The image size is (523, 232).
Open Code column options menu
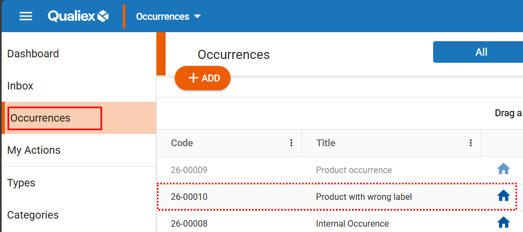291,143
